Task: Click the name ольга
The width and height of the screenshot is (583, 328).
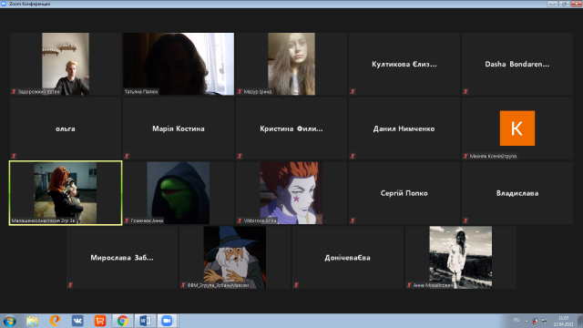Action: coord(66,128)
